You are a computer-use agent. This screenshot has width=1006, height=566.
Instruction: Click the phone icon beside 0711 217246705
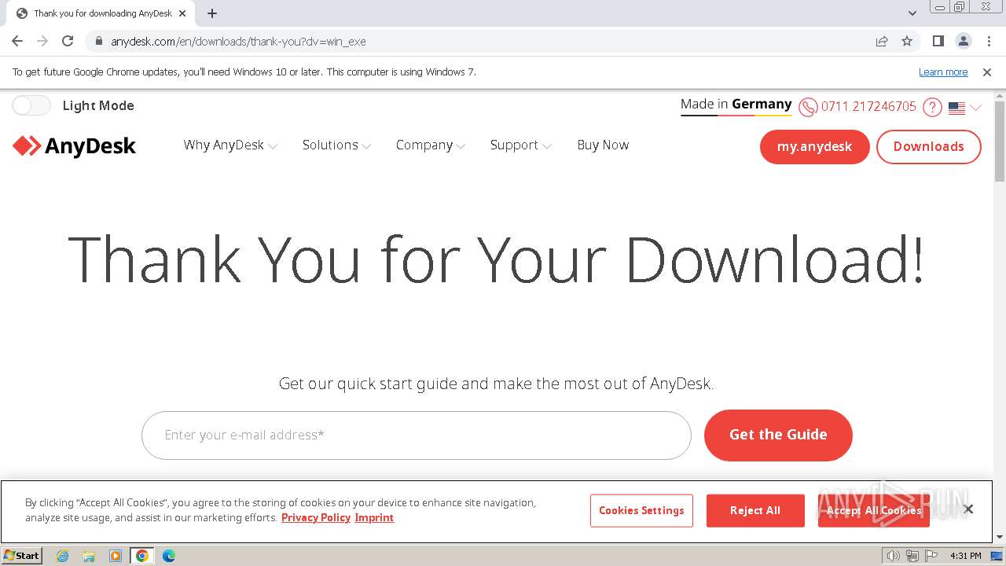[x=808, y=107]
